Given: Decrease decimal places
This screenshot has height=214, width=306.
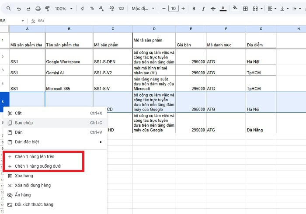Looking at the screenshot, I should pyautogui.click(x=101, y=8).
